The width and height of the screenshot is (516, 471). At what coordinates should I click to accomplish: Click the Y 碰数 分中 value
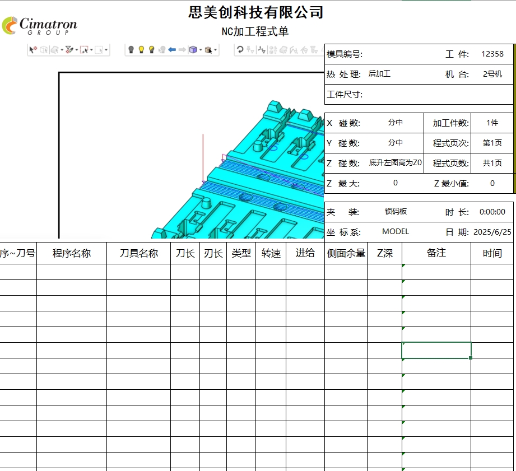pyautogui.click(x=395, y=142)
